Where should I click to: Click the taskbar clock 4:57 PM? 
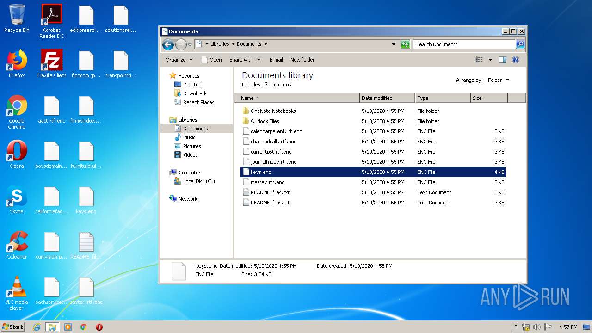click(568, 327)
